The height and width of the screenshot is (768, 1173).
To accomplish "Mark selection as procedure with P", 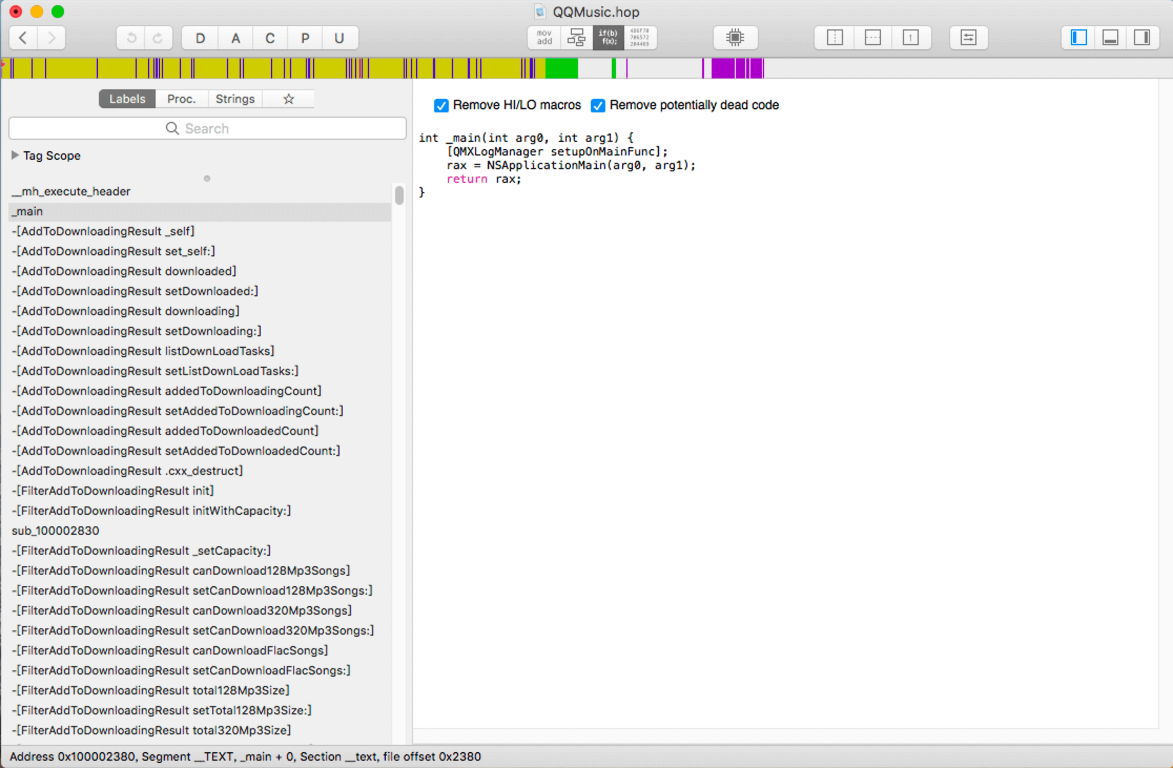I will [305, 38].
